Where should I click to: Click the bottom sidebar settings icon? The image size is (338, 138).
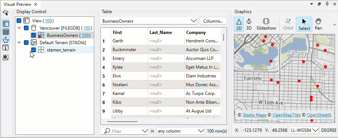click(6, 58)
